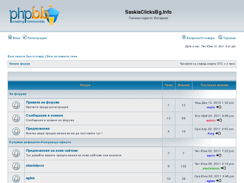244x183 pixels.
Task: Open the Регистрация registration link
Action: coord(37,38)
